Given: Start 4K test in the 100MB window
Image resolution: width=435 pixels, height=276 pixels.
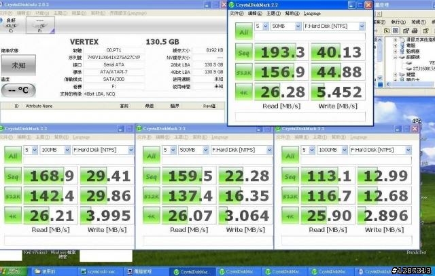Looking at the screenshot, I should pos(13,216).
